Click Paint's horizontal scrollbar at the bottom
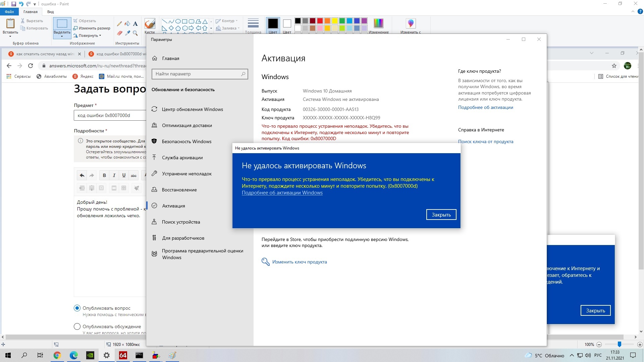 click(x=314, y=337)
